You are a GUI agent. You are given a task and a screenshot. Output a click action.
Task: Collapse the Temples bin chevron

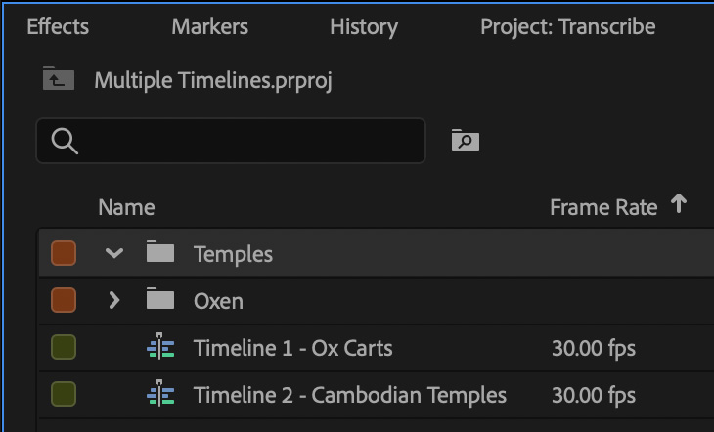coord(114,253)
